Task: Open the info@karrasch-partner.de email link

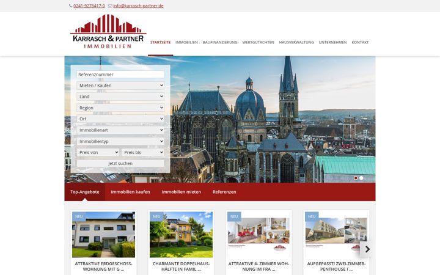Action: pos(138,6)
